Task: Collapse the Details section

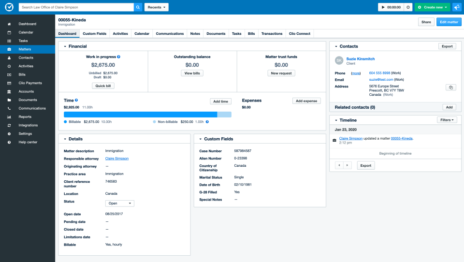Action: click(x=65, y=139)
